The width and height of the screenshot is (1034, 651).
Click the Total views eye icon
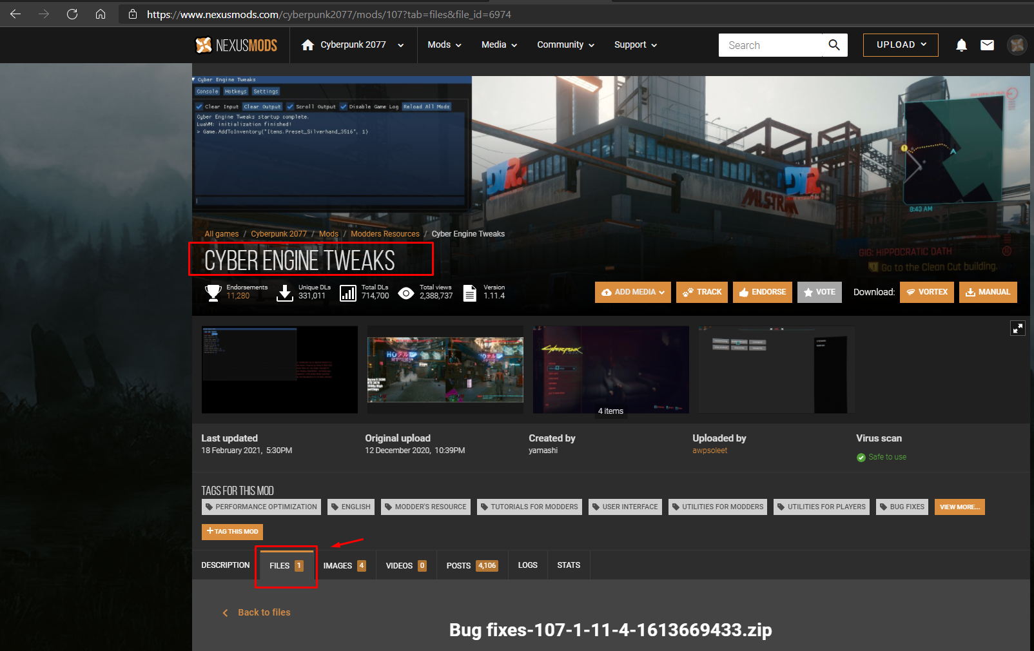coord(406,293)
